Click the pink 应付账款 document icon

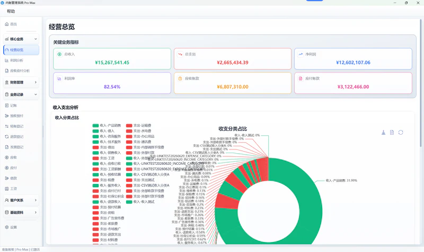point(301,78)
